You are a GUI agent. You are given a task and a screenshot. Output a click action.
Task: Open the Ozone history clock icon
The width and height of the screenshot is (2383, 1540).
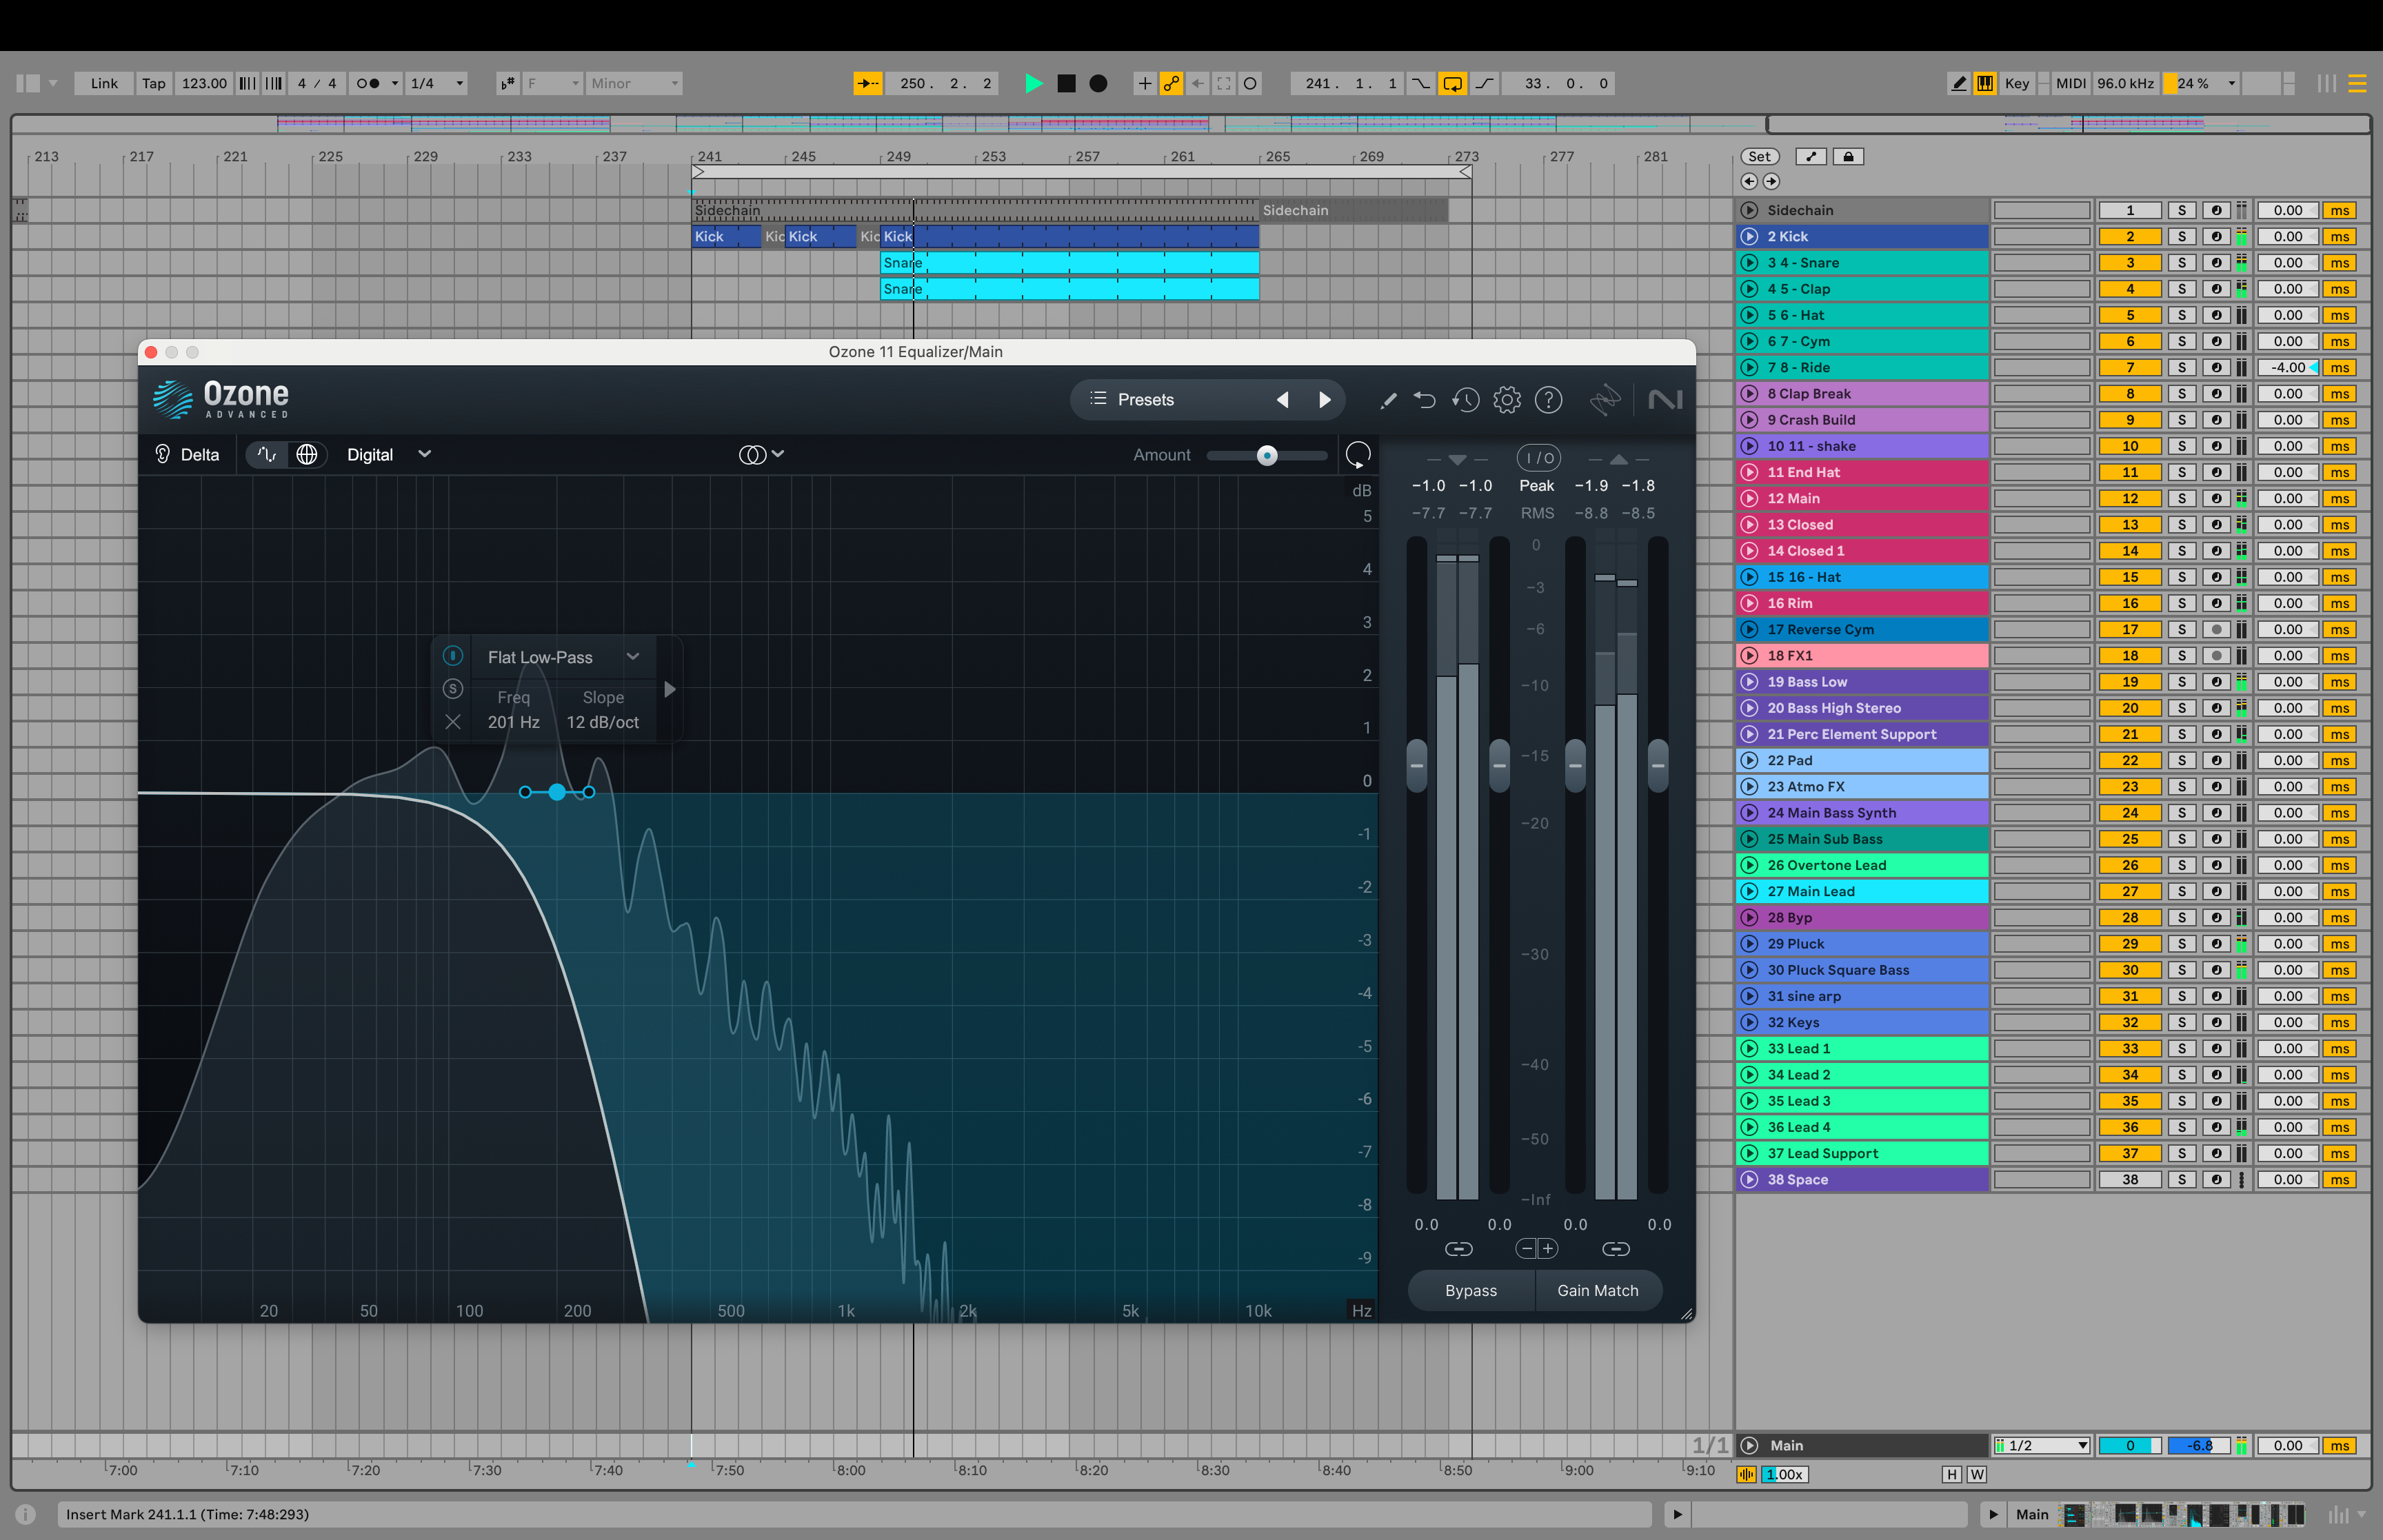click(x=1465, y=400)
